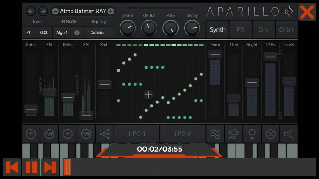Image resolution: width=319 pixels, height=179 pixels.
Task: Open the Algo 1 FM Mode selector
Action: click(x=62, y=33)
